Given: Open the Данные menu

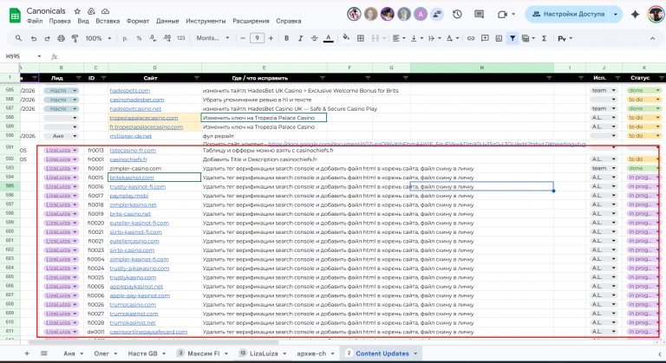Looking at the screenshot, I should point(167,21).
